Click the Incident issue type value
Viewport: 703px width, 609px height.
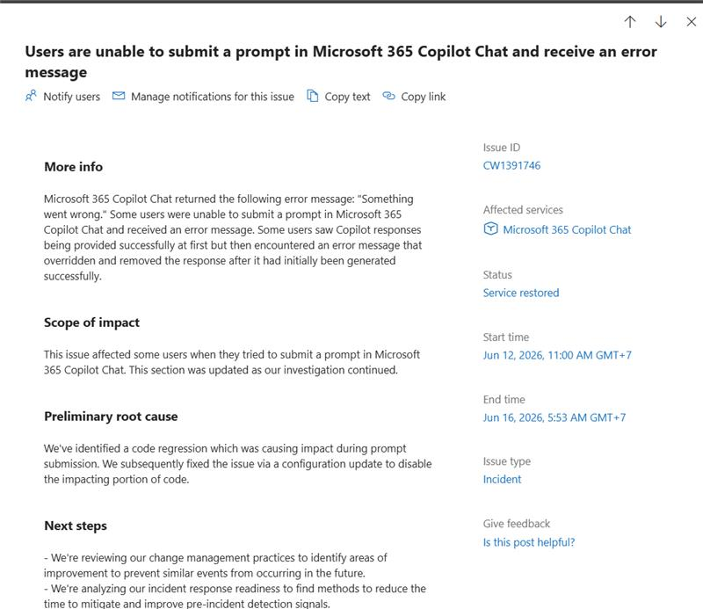tap(502, 480)
